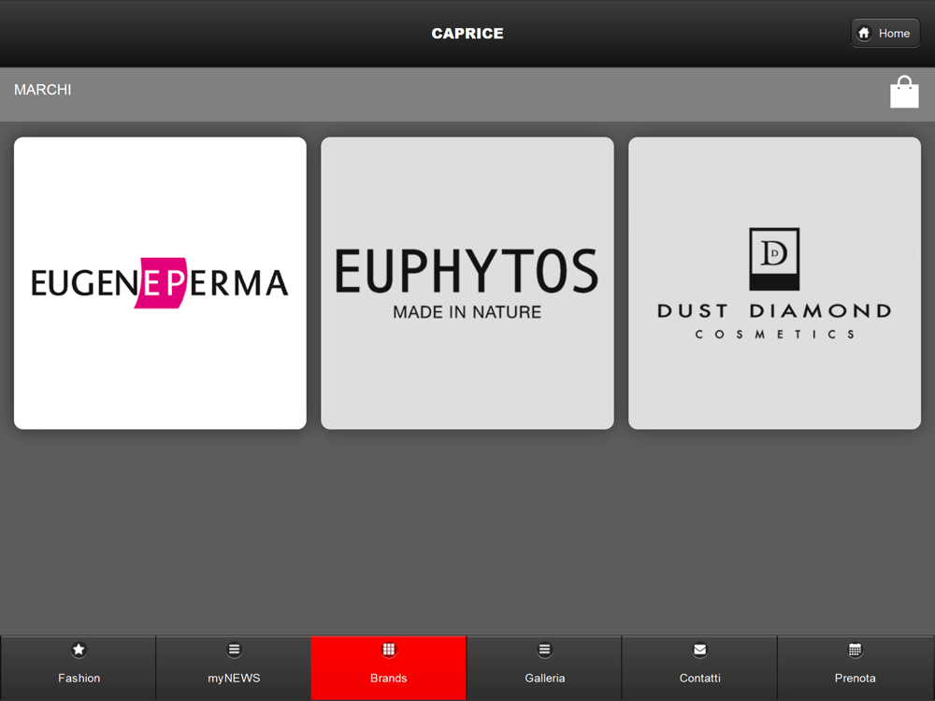Open the Dust Diamond Cosmetics card
The height and width of the screenshot is (701, 935).
point(774,283)
